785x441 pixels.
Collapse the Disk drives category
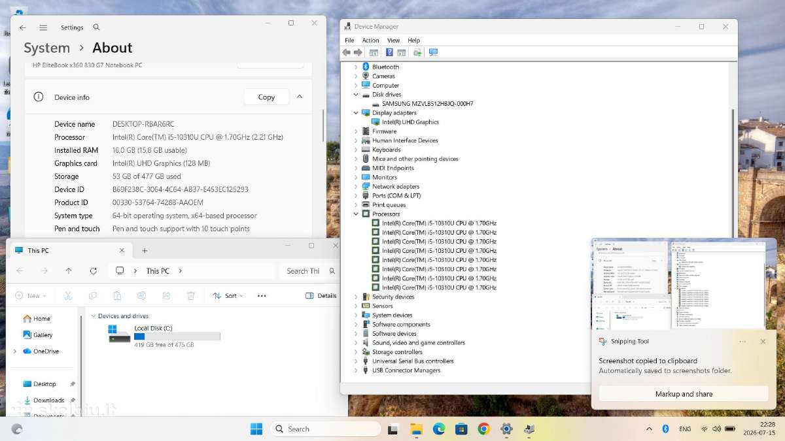point(356,95)
